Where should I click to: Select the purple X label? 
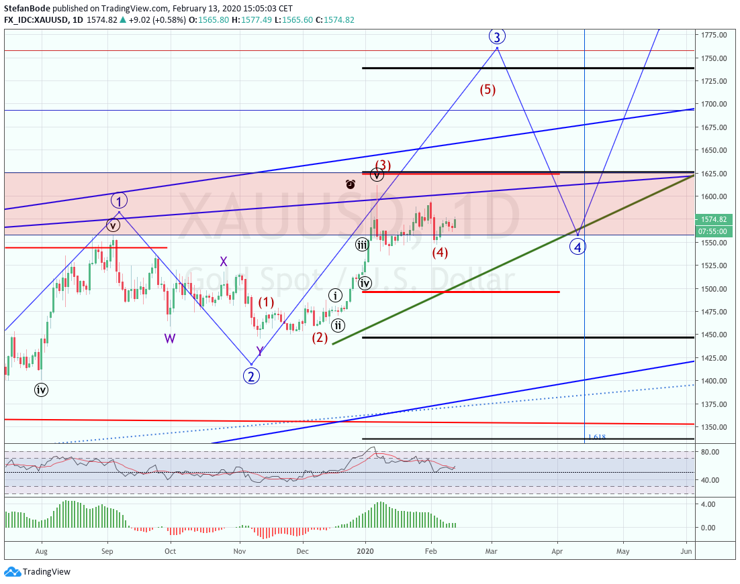click(223, 261)
